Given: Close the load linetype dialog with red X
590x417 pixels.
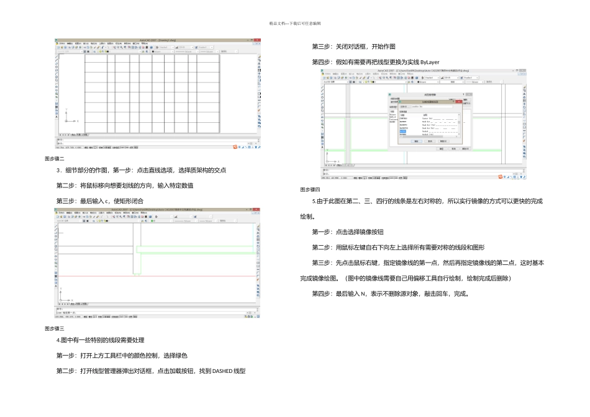Looking at the screenshot, I should click(459, 101).
